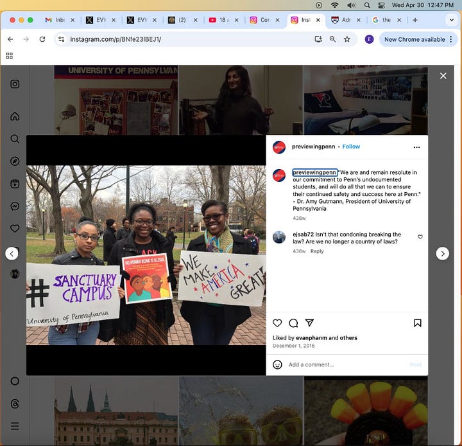This screenshot has height=446, width=462.
Task: Open Chrome profile E avatar
Action: (369, 39)
